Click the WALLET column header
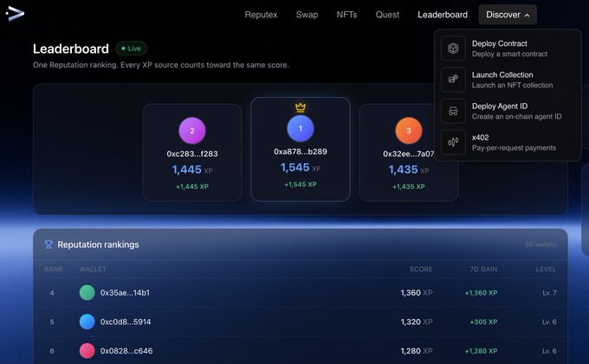This screenshot has width=589, height=364. [93, 270]
